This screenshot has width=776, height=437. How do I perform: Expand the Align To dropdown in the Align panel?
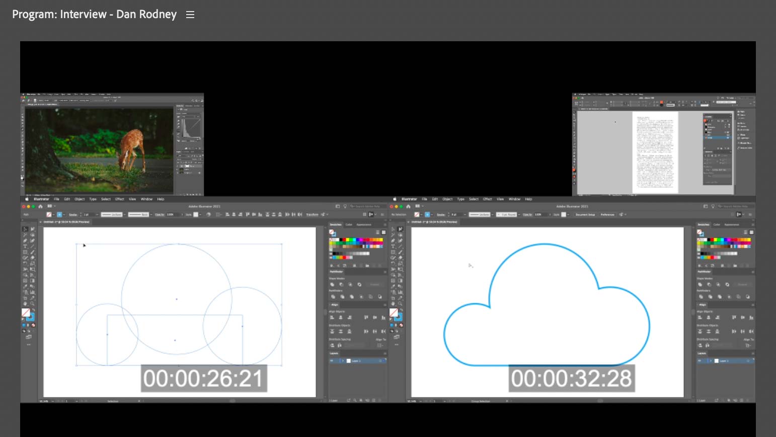coord(379,344)
